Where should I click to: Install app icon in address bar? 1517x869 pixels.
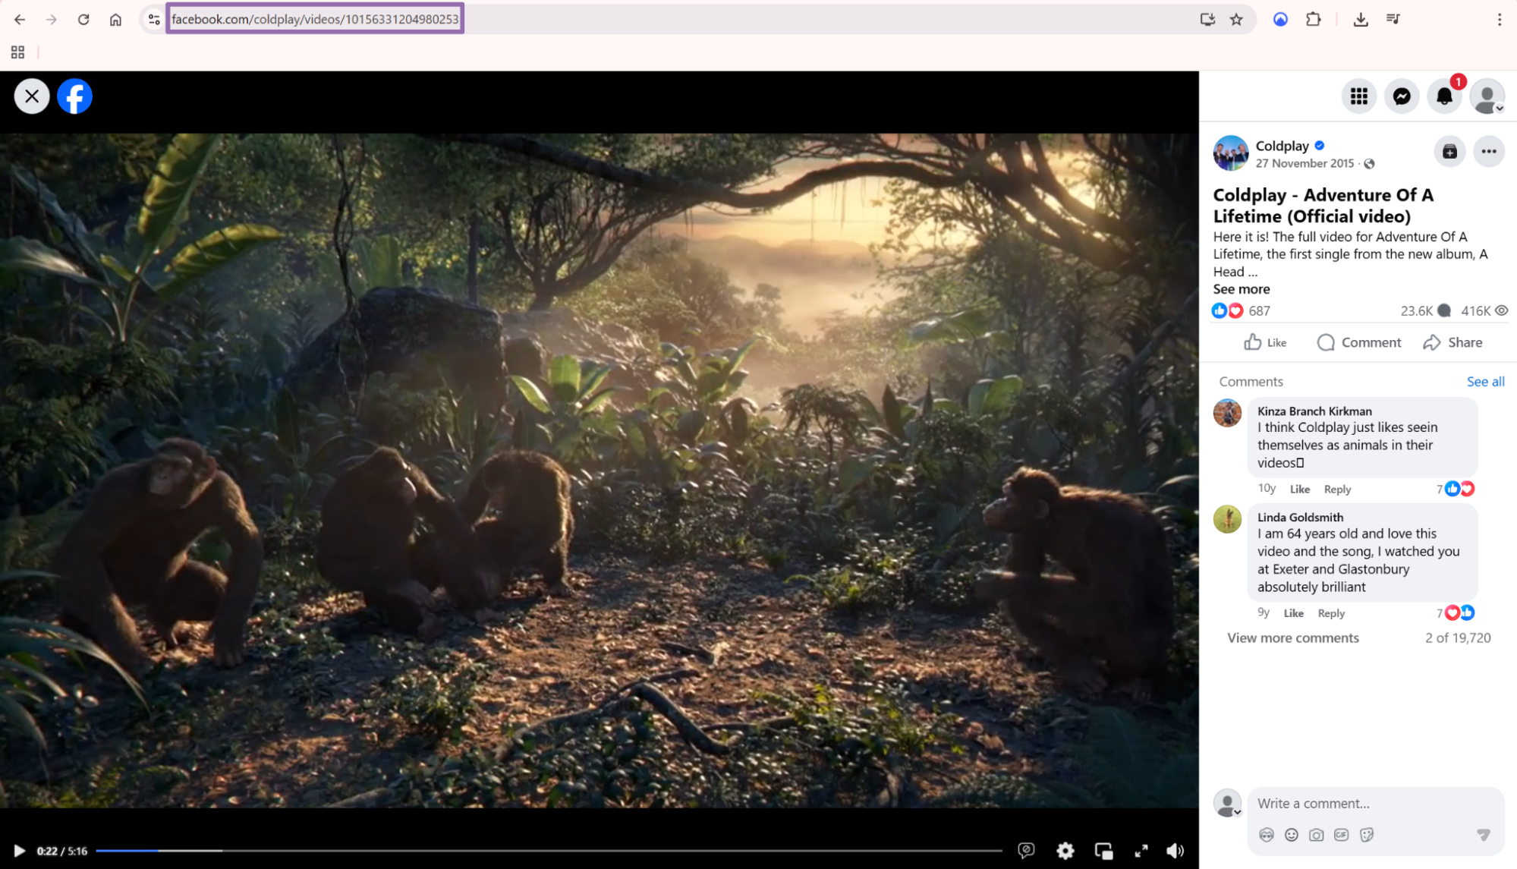tap(1207, 19)
